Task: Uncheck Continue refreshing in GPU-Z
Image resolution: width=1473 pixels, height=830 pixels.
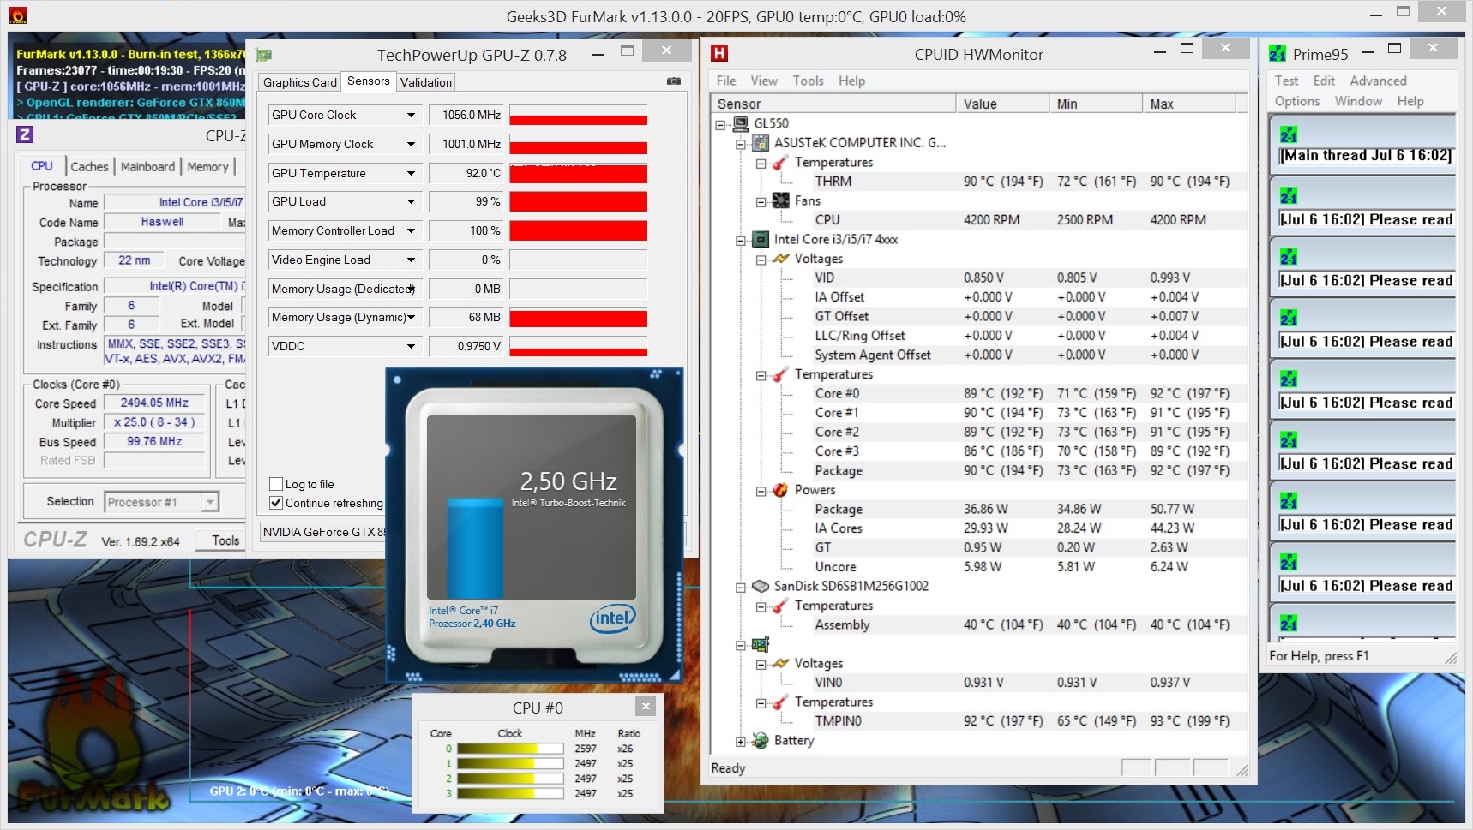Action: coord(276,503)
